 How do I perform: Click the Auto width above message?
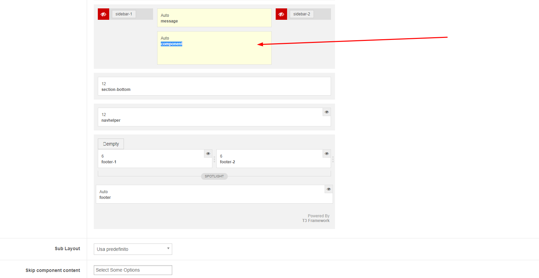tap(165, 15)
